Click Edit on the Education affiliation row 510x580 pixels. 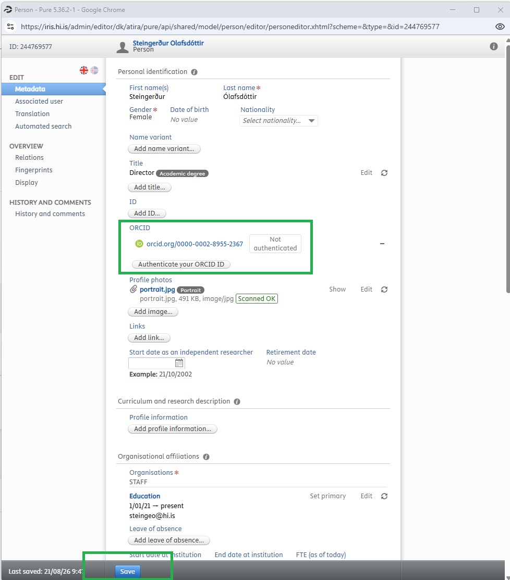pos(366,496)
